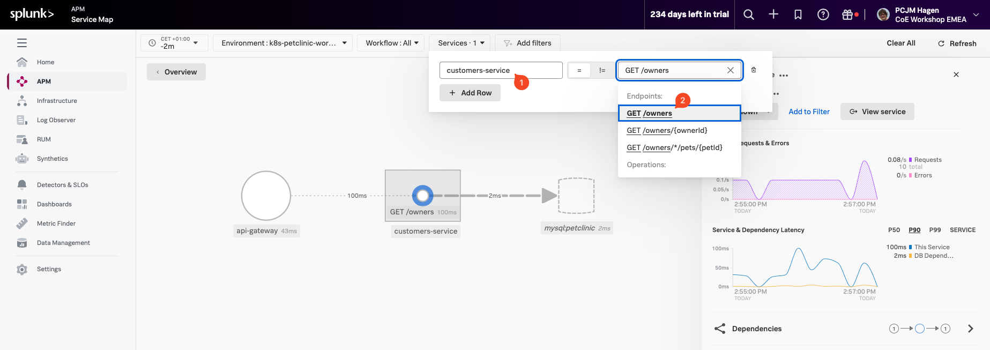Open the bookmark icon in header
This screenshot has height=350, width=990.
pos(798,14)
